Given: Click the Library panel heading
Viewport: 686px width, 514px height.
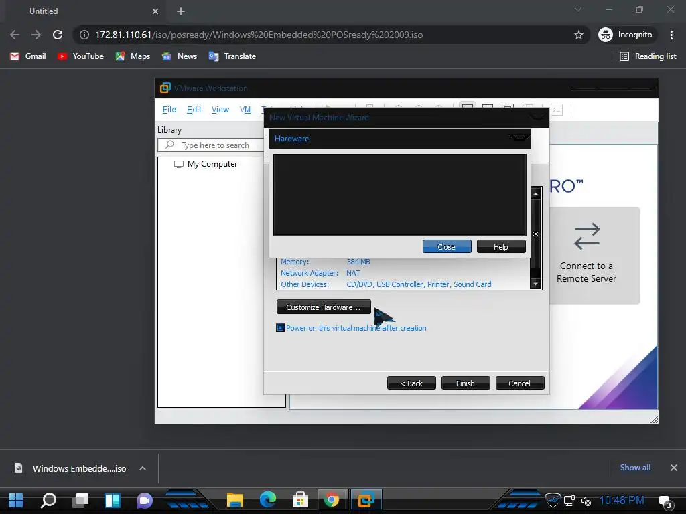Looking at the screenshot, I should pyautogui.click(x=169, y=130).
